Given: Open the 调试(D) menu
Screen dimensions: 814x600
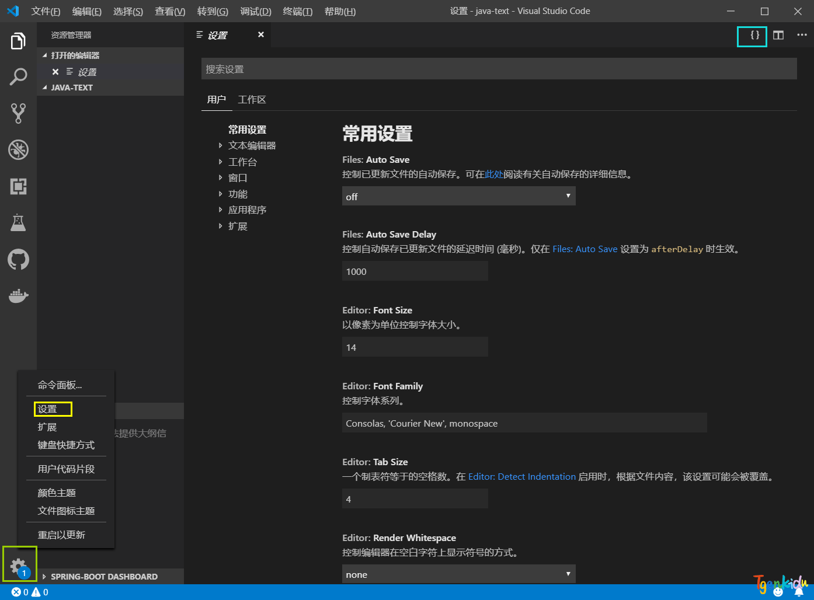Looking at the screenshot, I should 256,11.
